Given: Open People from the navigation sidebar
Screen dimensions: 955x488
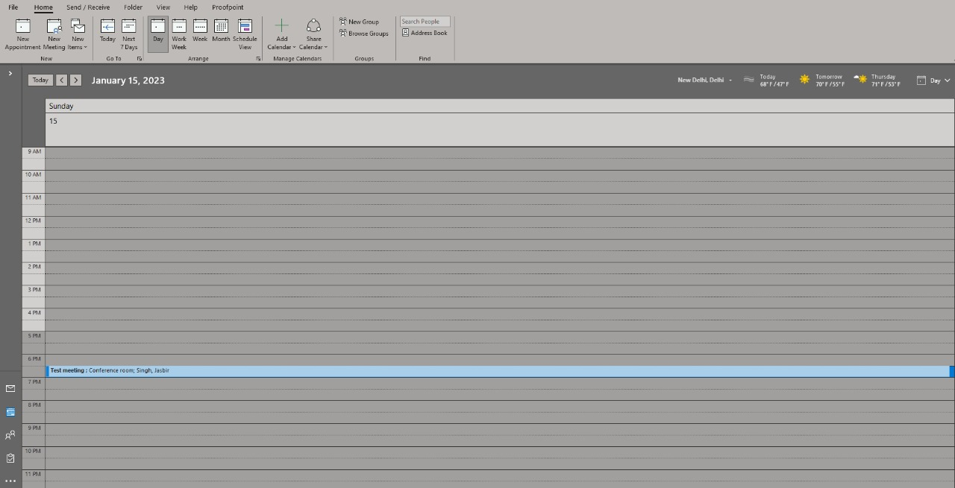Looking at the screenshot, I should point(10,434).
